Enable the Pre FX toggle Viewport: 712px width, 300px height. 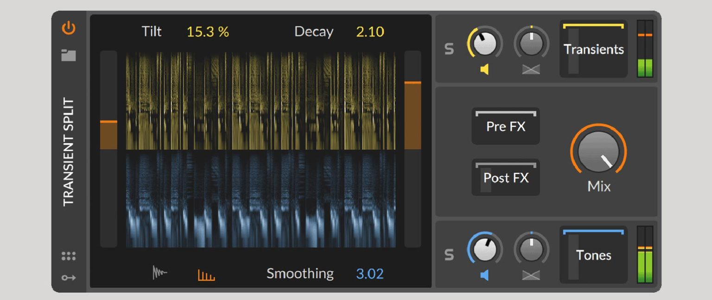click(x=505, y=126)
